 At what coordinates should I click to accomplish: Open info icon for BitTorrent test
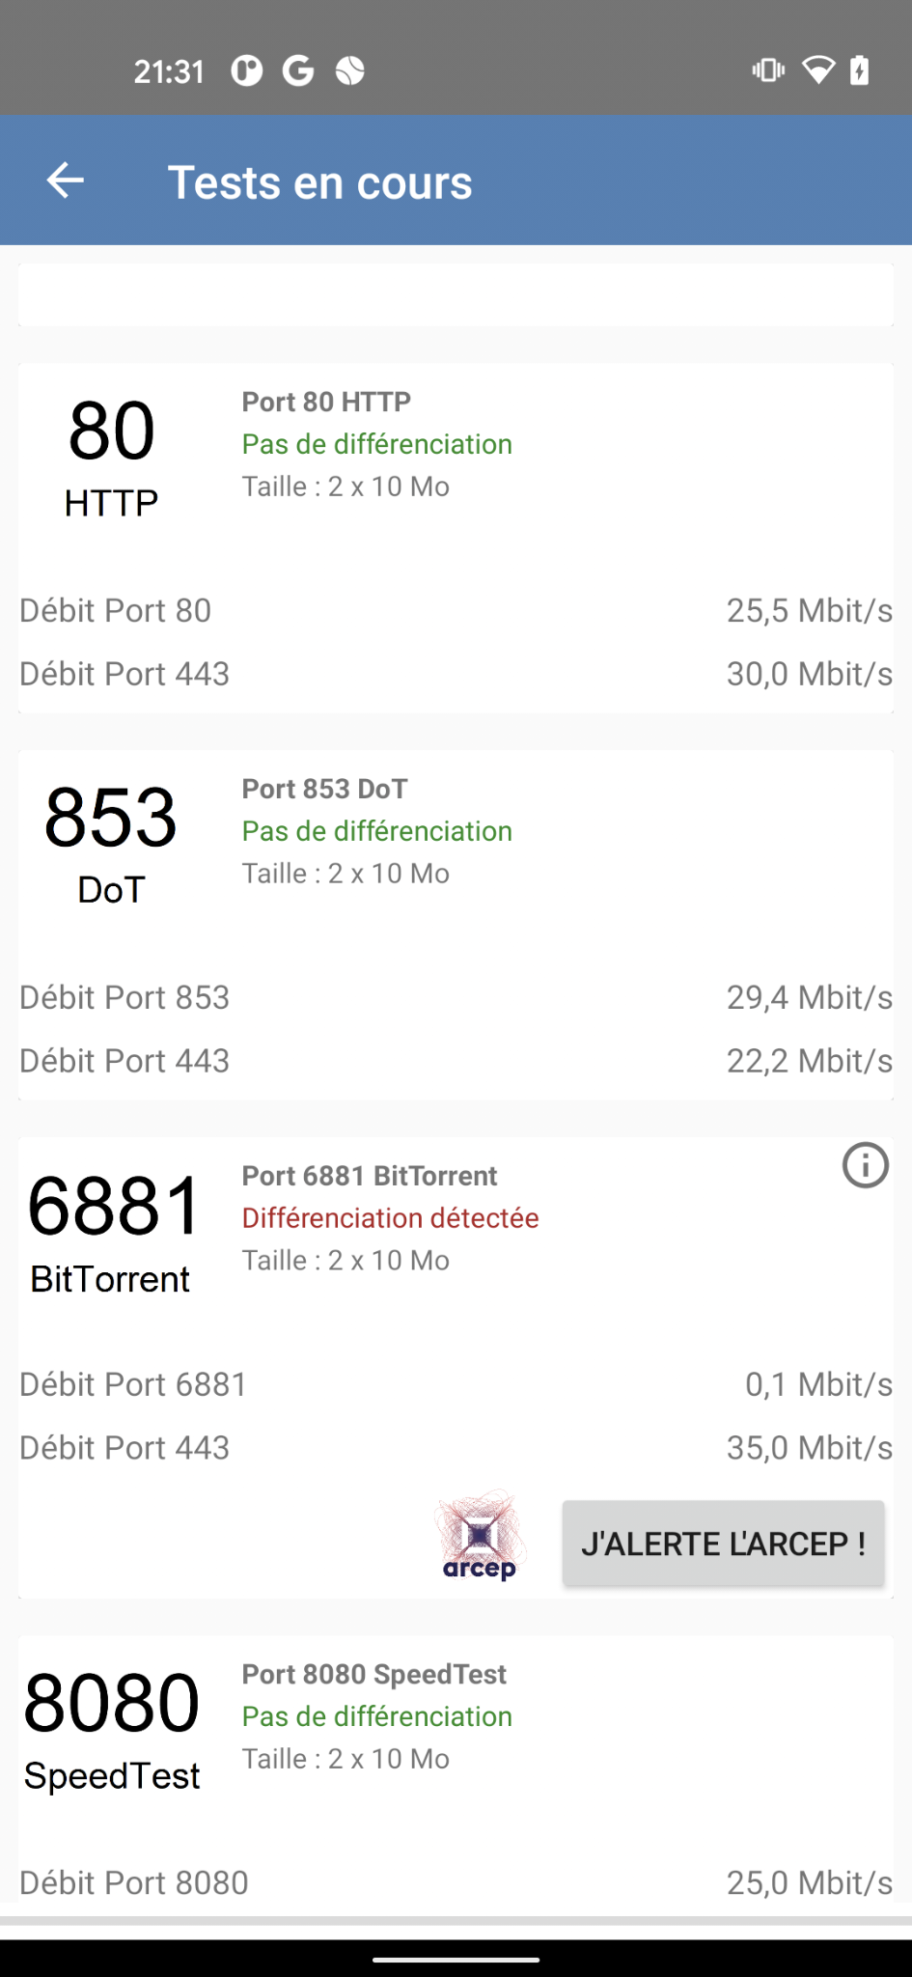865,1165
